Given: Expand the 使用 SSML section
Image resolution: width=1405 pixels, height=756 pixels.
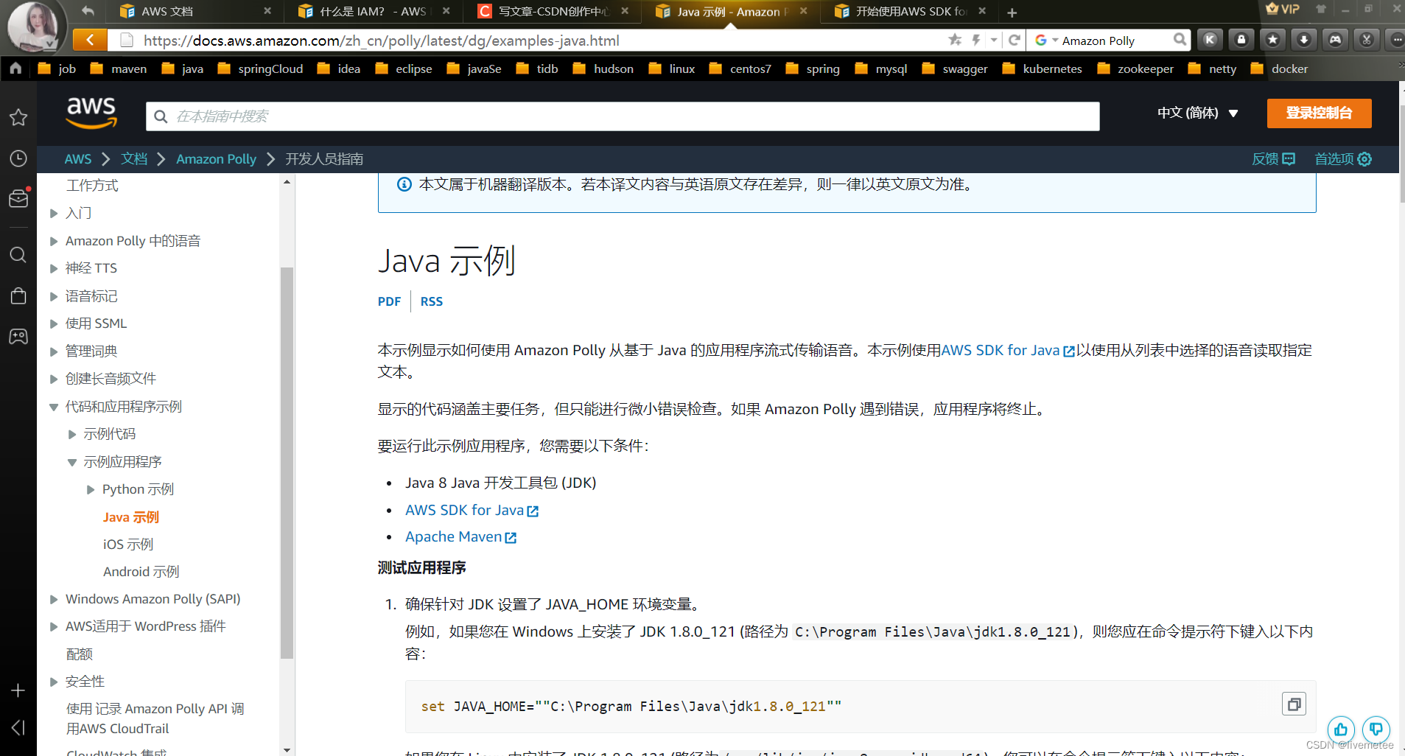Looking at the screenshot, I should (x=54, y=323).
